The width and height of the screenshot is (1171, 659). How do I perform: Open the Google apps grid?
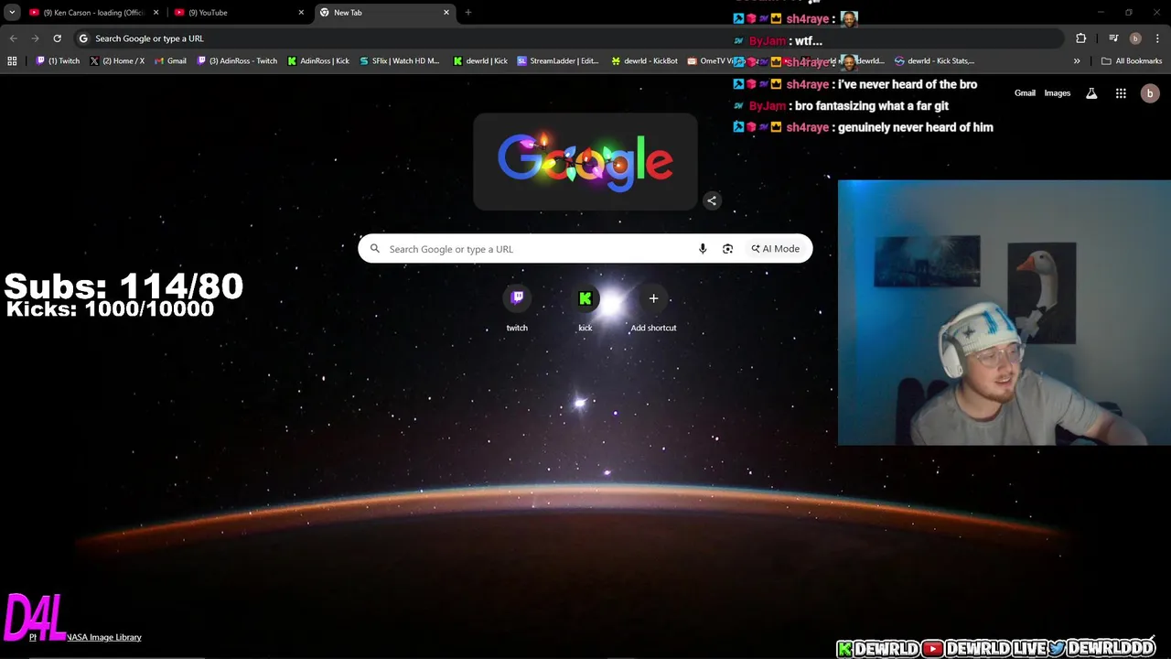[1121, 93]
